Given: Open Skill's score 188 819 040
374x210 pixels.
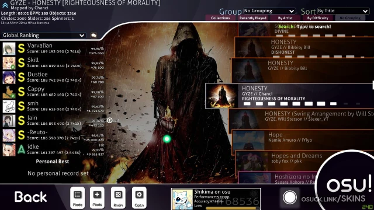Looking at the screenshot, I should [x=54, y=63].
